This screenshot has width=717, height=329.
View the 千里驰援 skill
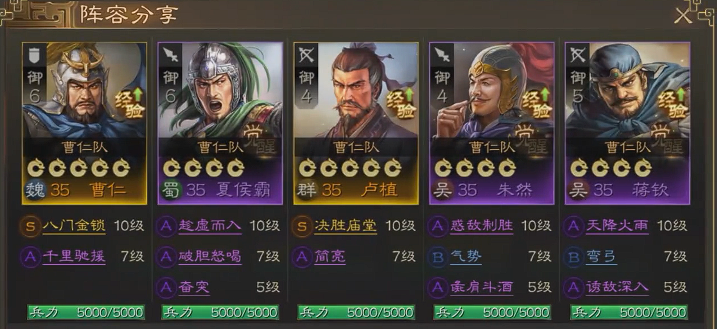(74, 257)
